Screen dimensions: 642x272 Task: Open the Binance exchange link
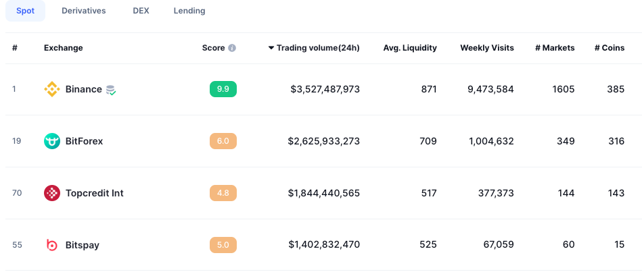click(x=83, y=89)
